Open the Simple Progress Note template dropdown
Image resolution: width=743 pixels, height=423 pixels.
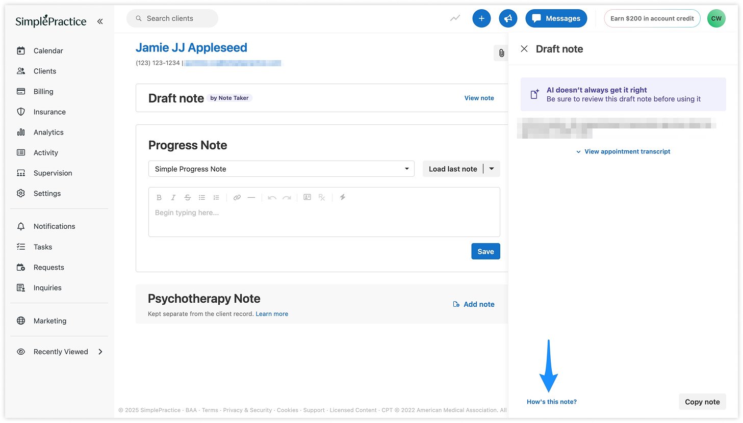pyautogui.click(x=281, y=169)
